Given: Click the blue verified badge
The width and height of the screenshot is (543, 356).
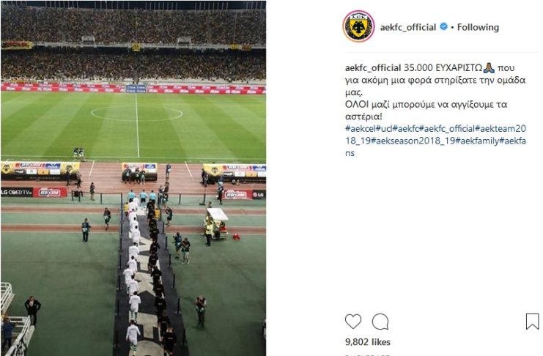Looking at the screenshot, I should [x=443, y=26].
